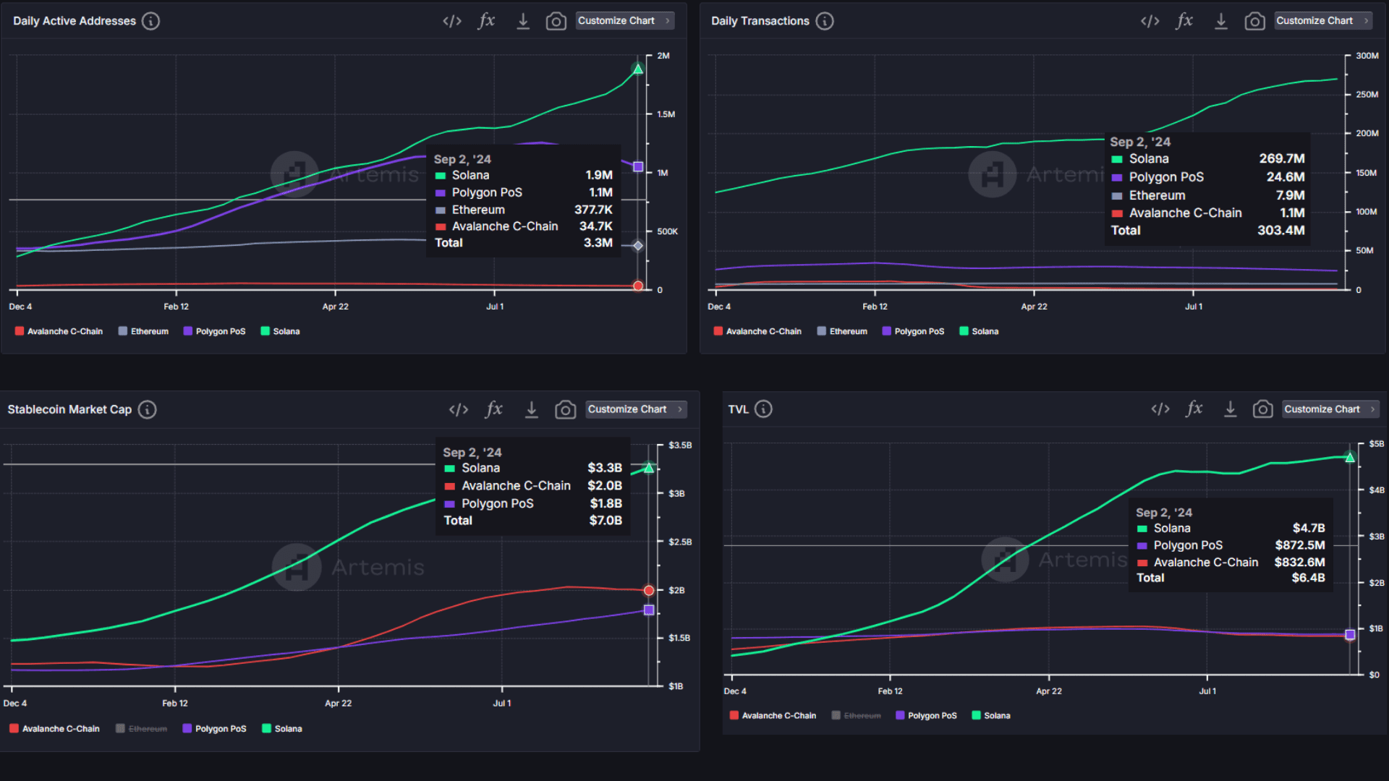This screenshot has width=1389, height=781.
Task: Click Avalanche red marker on Stablecoin Market Cap chart
Action: [x=649, y=591]
